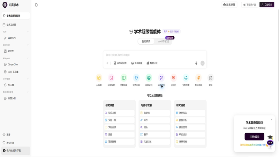Open the AI选题 topic icon

[x=99, y=78]
